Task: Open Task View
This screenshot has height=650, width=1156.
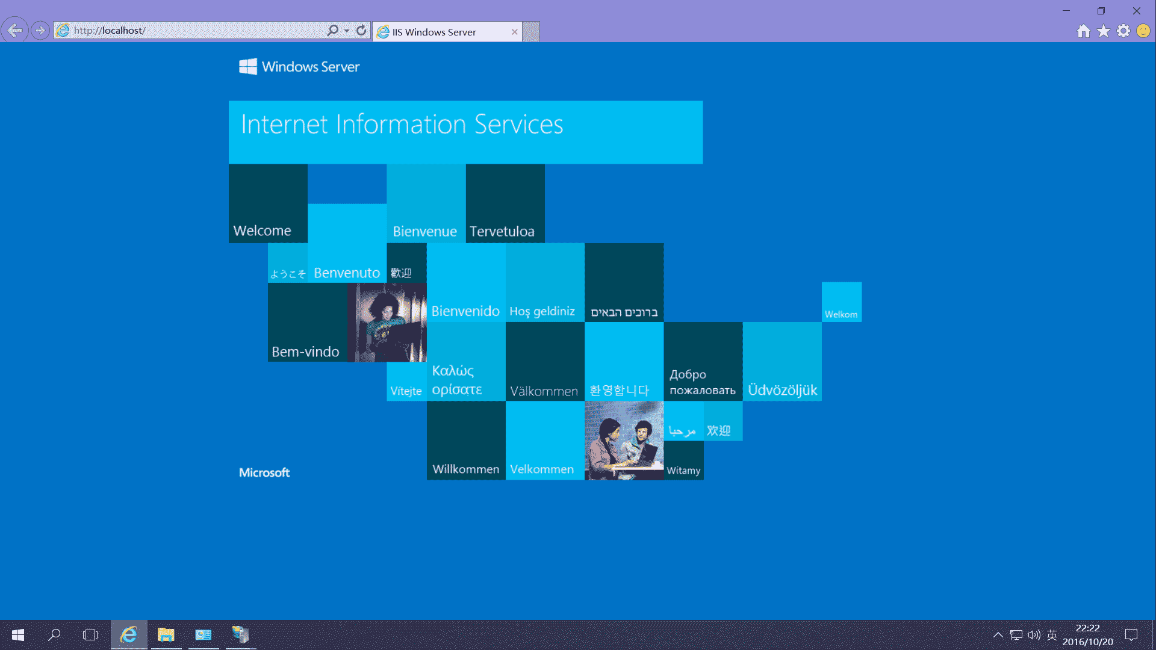Action: point(90,634)
